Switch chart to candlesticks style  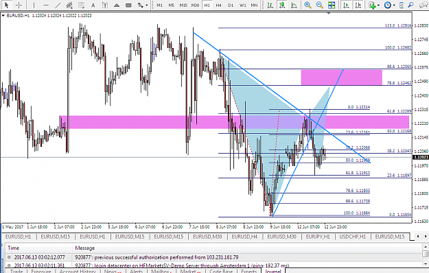[x=282, y=5]
